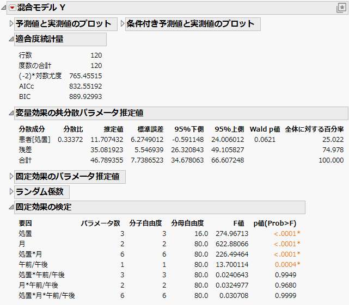Select the 処置 factor row label
This screenshot has height=305, width=349.
click(x=25, y=234)
